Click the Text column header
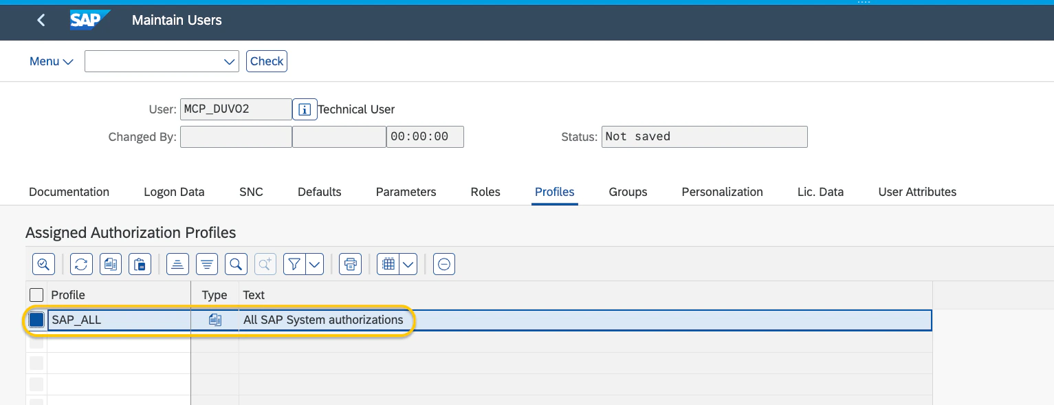The width and height of the screenshot is (1054, 405). coord(586,295)
